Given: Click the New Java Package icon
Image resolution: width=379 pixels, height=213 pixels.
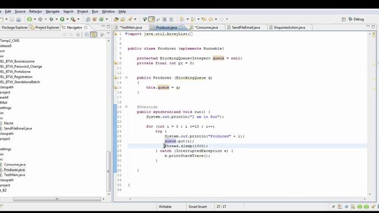Looking at the screenshot, I should coord(95,20).
